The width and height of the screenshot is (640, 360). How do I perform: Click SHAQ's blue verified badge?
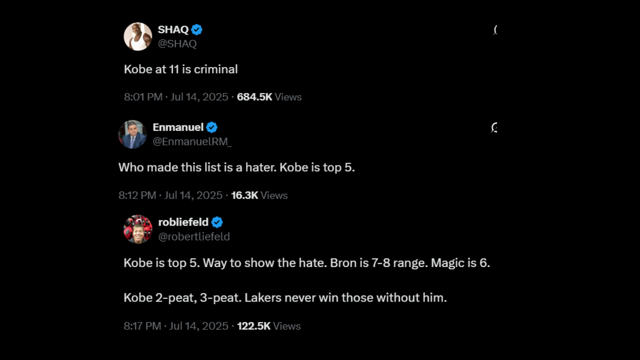[196, 29]
